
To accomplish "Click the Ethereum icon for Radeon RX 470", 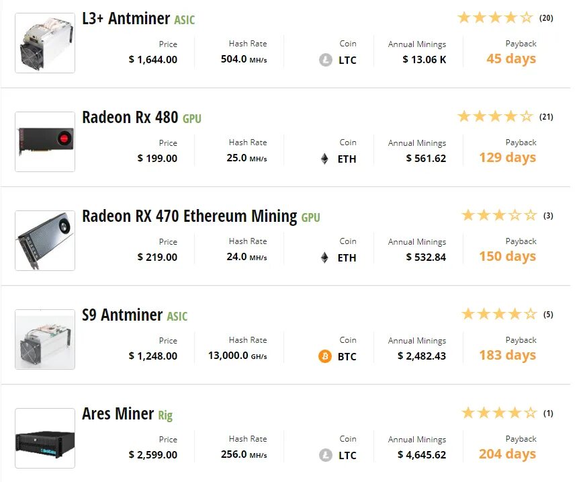I will pyautogui.click(x=324, y=257).
